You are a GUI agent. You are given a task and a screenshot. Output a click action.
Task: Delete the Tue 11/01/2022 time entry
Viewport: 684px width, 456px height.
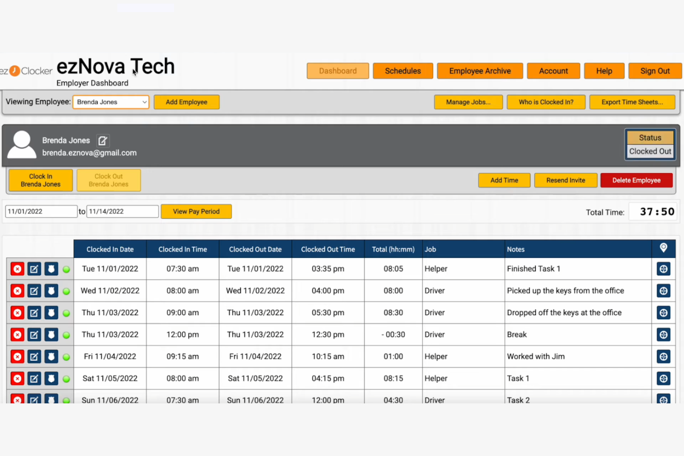tap(18, 269)
